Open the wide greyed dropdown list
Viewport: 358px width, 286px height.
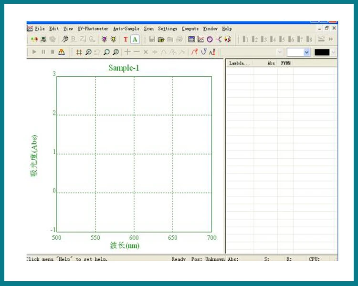pos(252,52)
